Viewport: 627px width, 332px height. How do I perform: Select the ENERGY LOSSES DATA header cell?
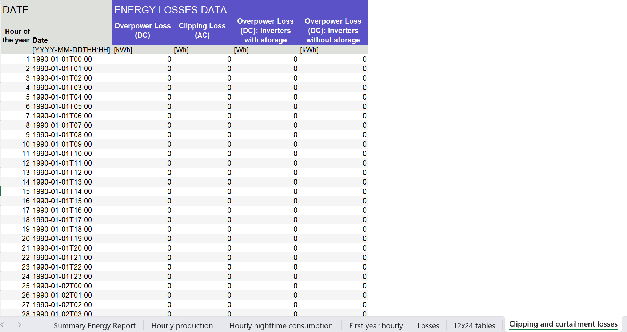click(x=171, y=10)
